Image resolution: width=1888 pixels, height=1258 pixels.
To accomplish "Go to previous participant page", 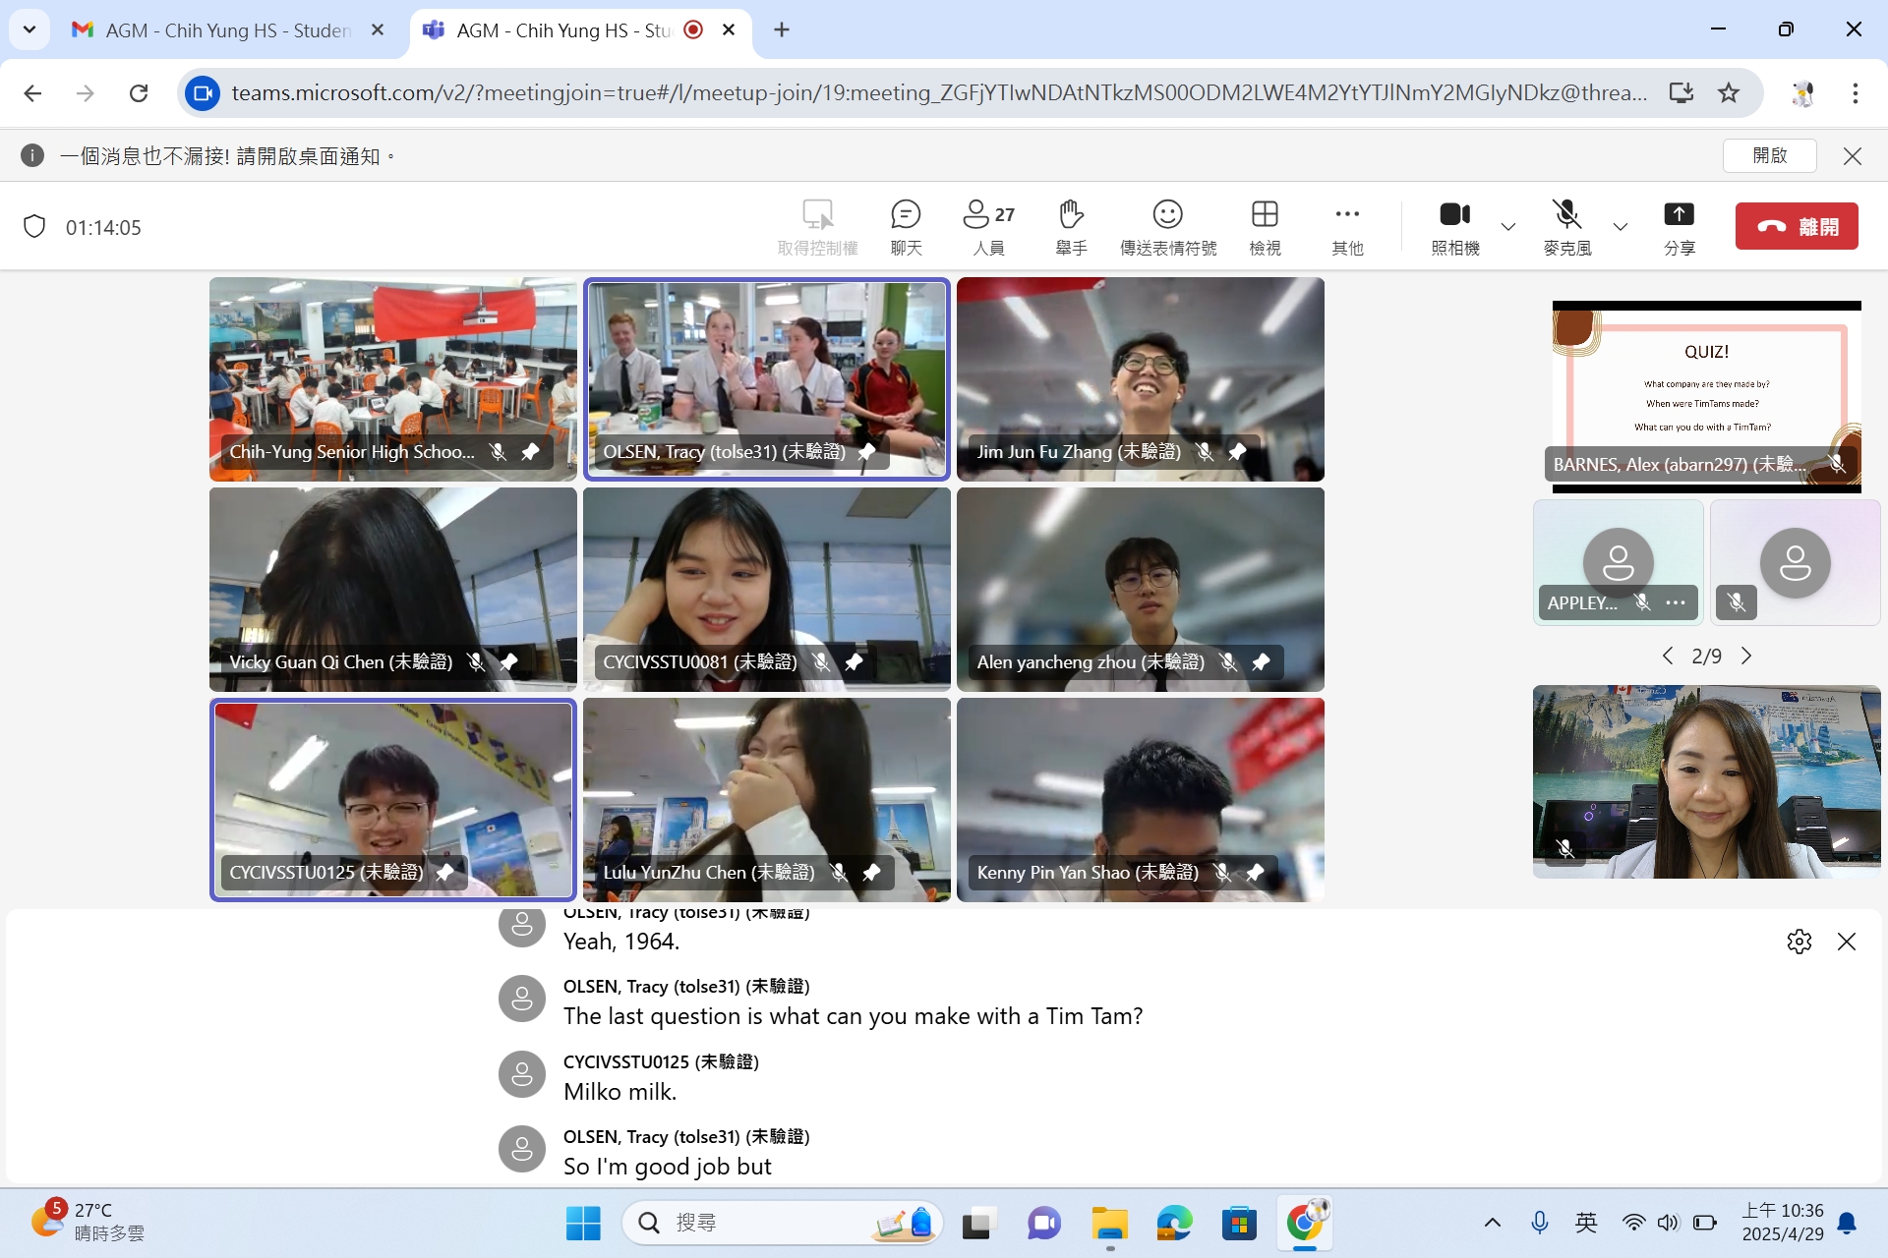I will coord(1668,656).
